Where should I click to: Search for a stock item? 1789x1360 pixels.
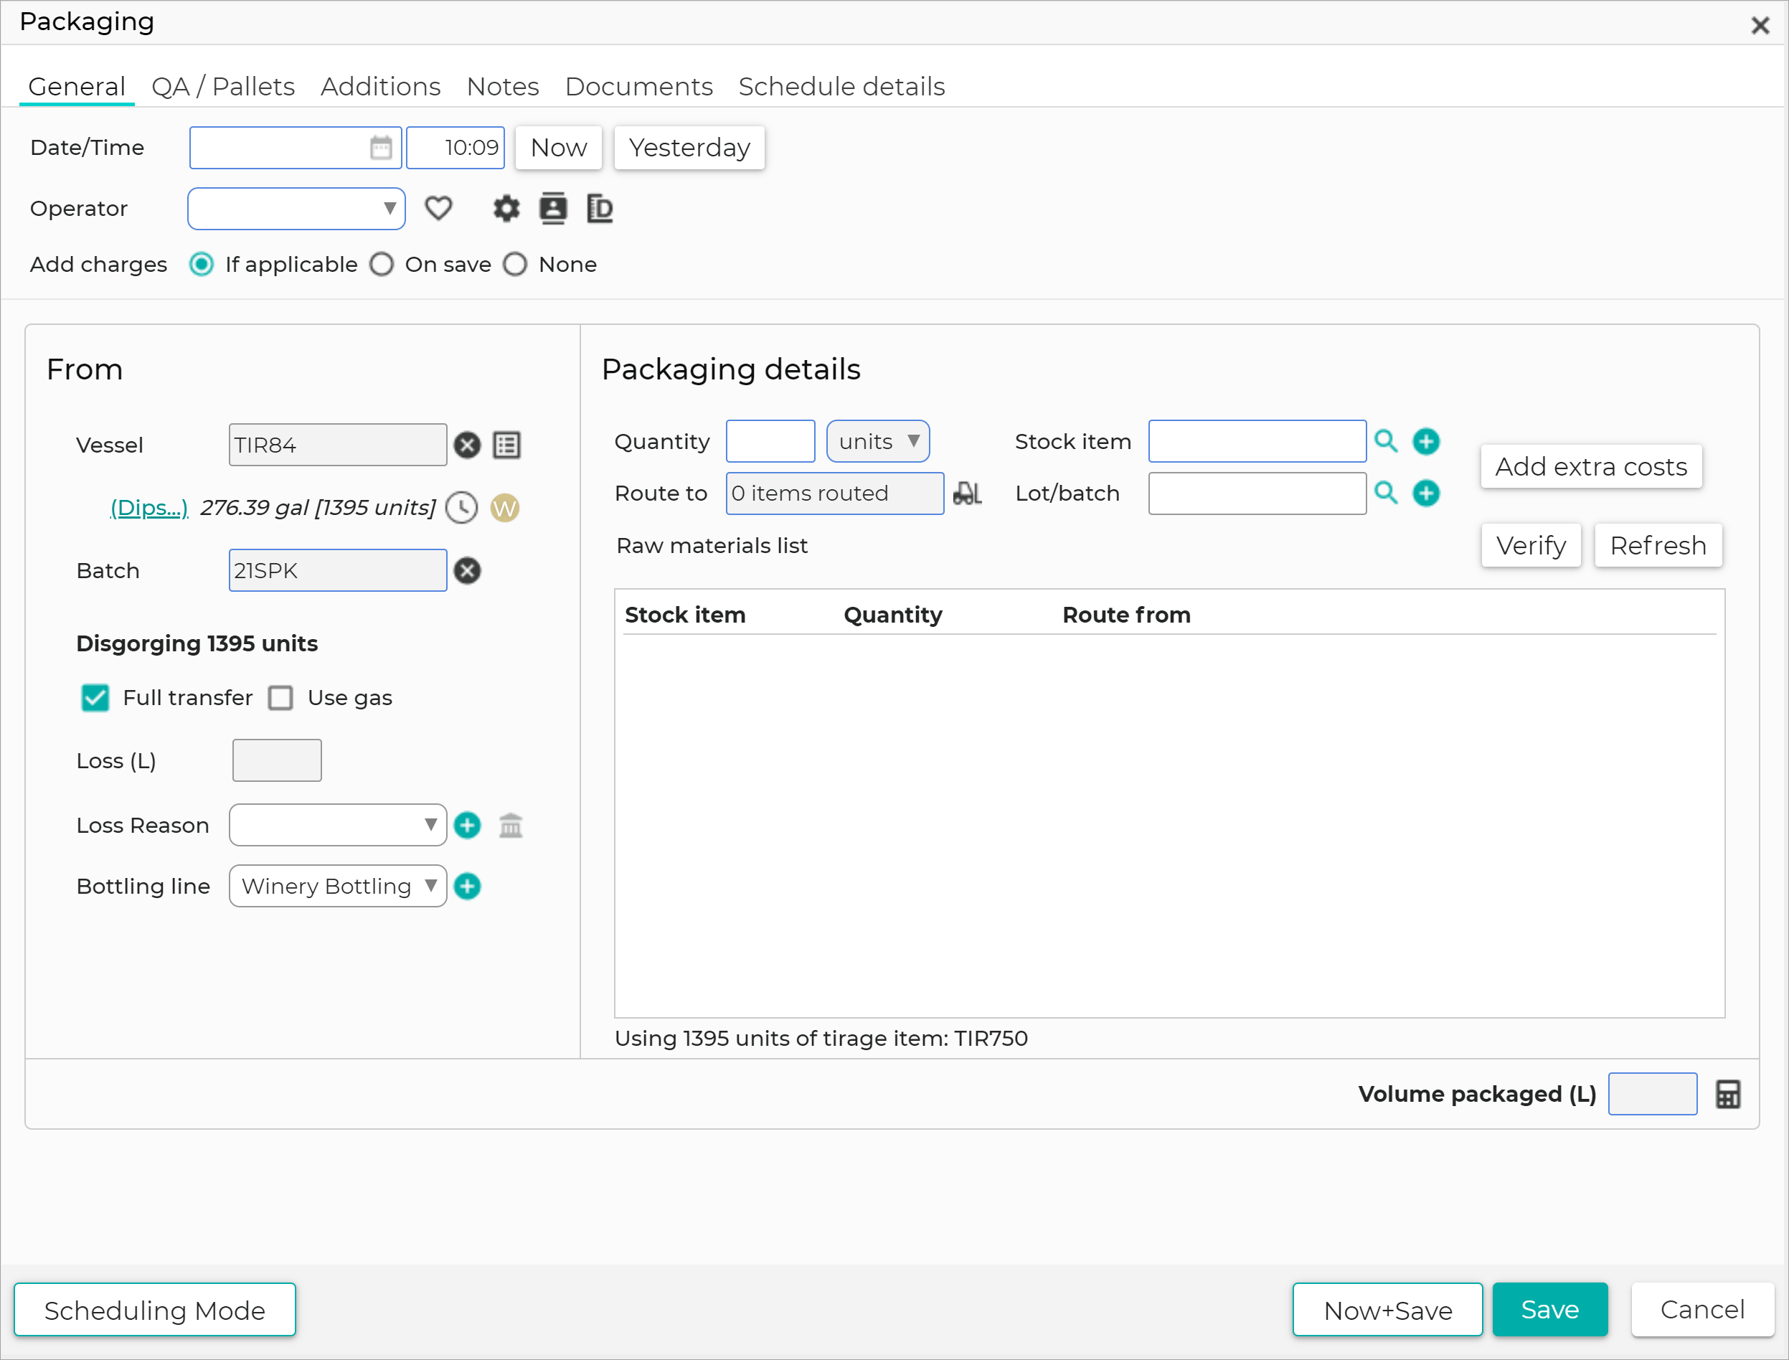pos(1386,441)
